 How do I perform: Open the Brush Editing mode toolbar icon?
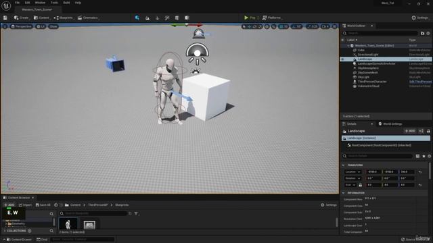187,18
